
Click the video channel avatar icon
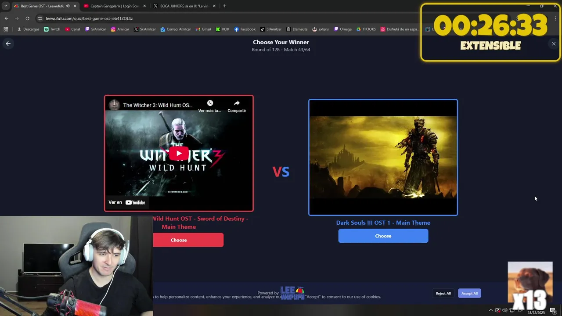[114, 105]
